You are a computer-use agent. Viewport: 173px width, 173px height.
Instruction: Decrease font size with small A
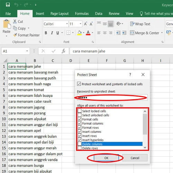tap(91, 24)
